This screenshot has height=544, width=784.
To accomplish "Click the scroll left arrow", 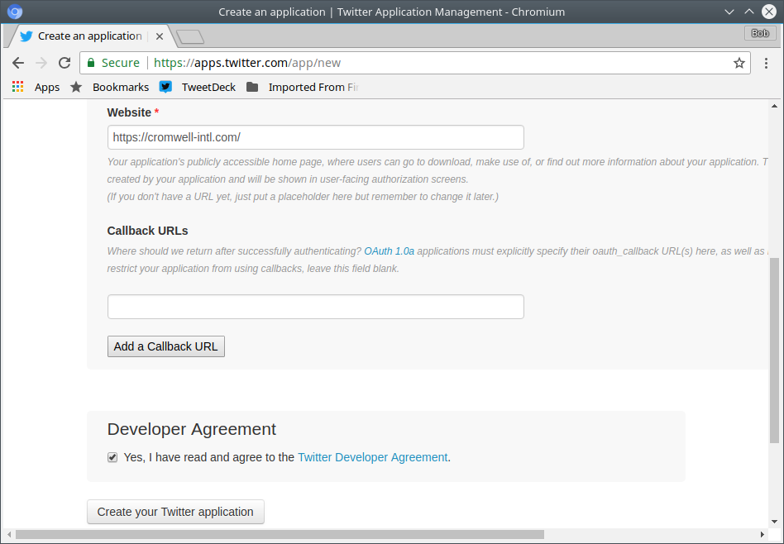I will click(8, 535).
